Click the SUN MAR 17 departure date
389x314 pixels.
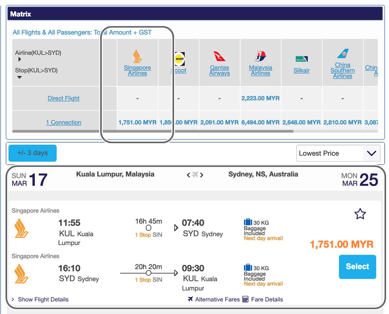click(x=29, y=180)
